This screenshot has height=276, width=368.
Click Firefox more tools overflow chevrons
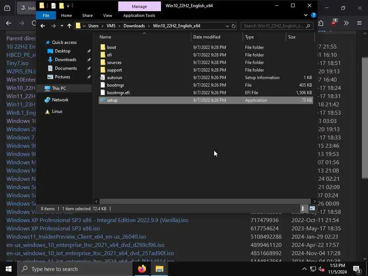(346, 23)
